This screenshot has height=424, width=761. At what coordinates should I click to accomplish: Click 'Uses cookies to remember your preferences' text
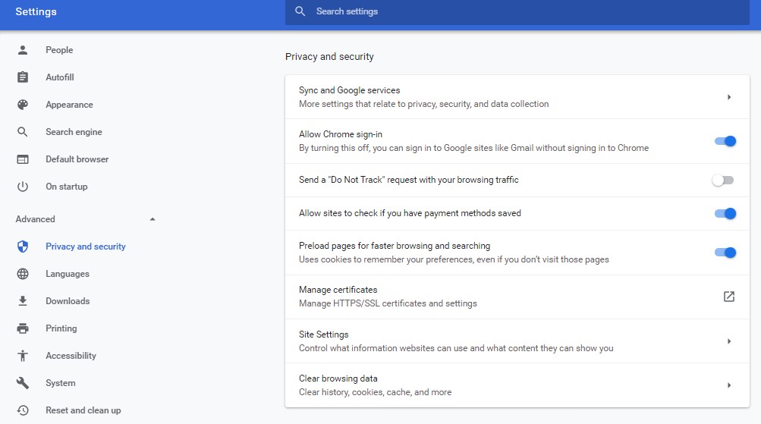click(454, 259)
